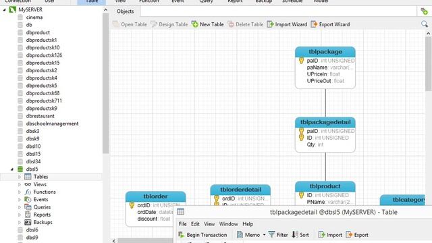
Task: Expand the Backups node
Action: 20,222
